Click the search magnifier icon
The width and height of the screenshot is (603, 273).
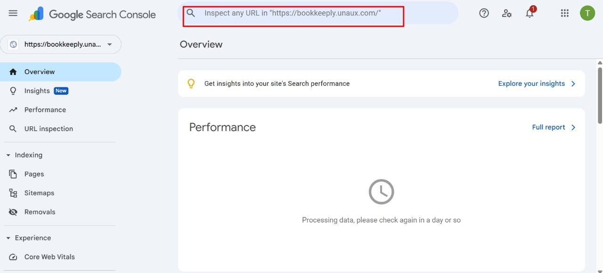click(191, 13)
